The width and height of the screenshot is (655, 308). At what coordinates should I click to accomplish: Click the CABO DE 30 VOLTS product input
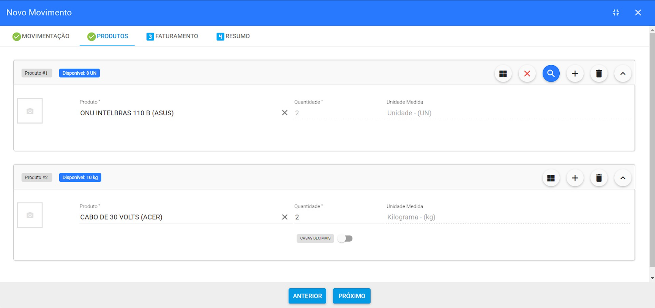179,217
